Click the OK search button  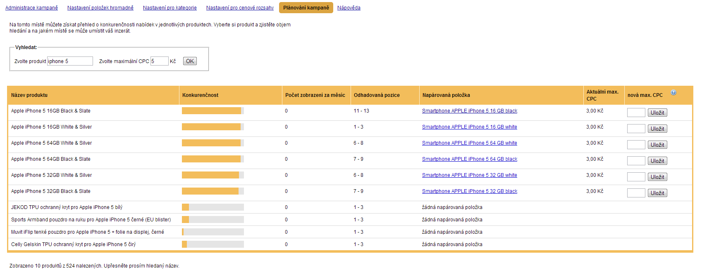point(190,61)
